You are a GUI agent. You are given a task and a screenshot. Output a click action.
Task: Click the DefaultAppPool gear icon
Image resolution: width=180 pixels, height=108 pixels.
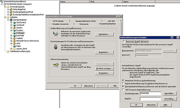point(11,9)
